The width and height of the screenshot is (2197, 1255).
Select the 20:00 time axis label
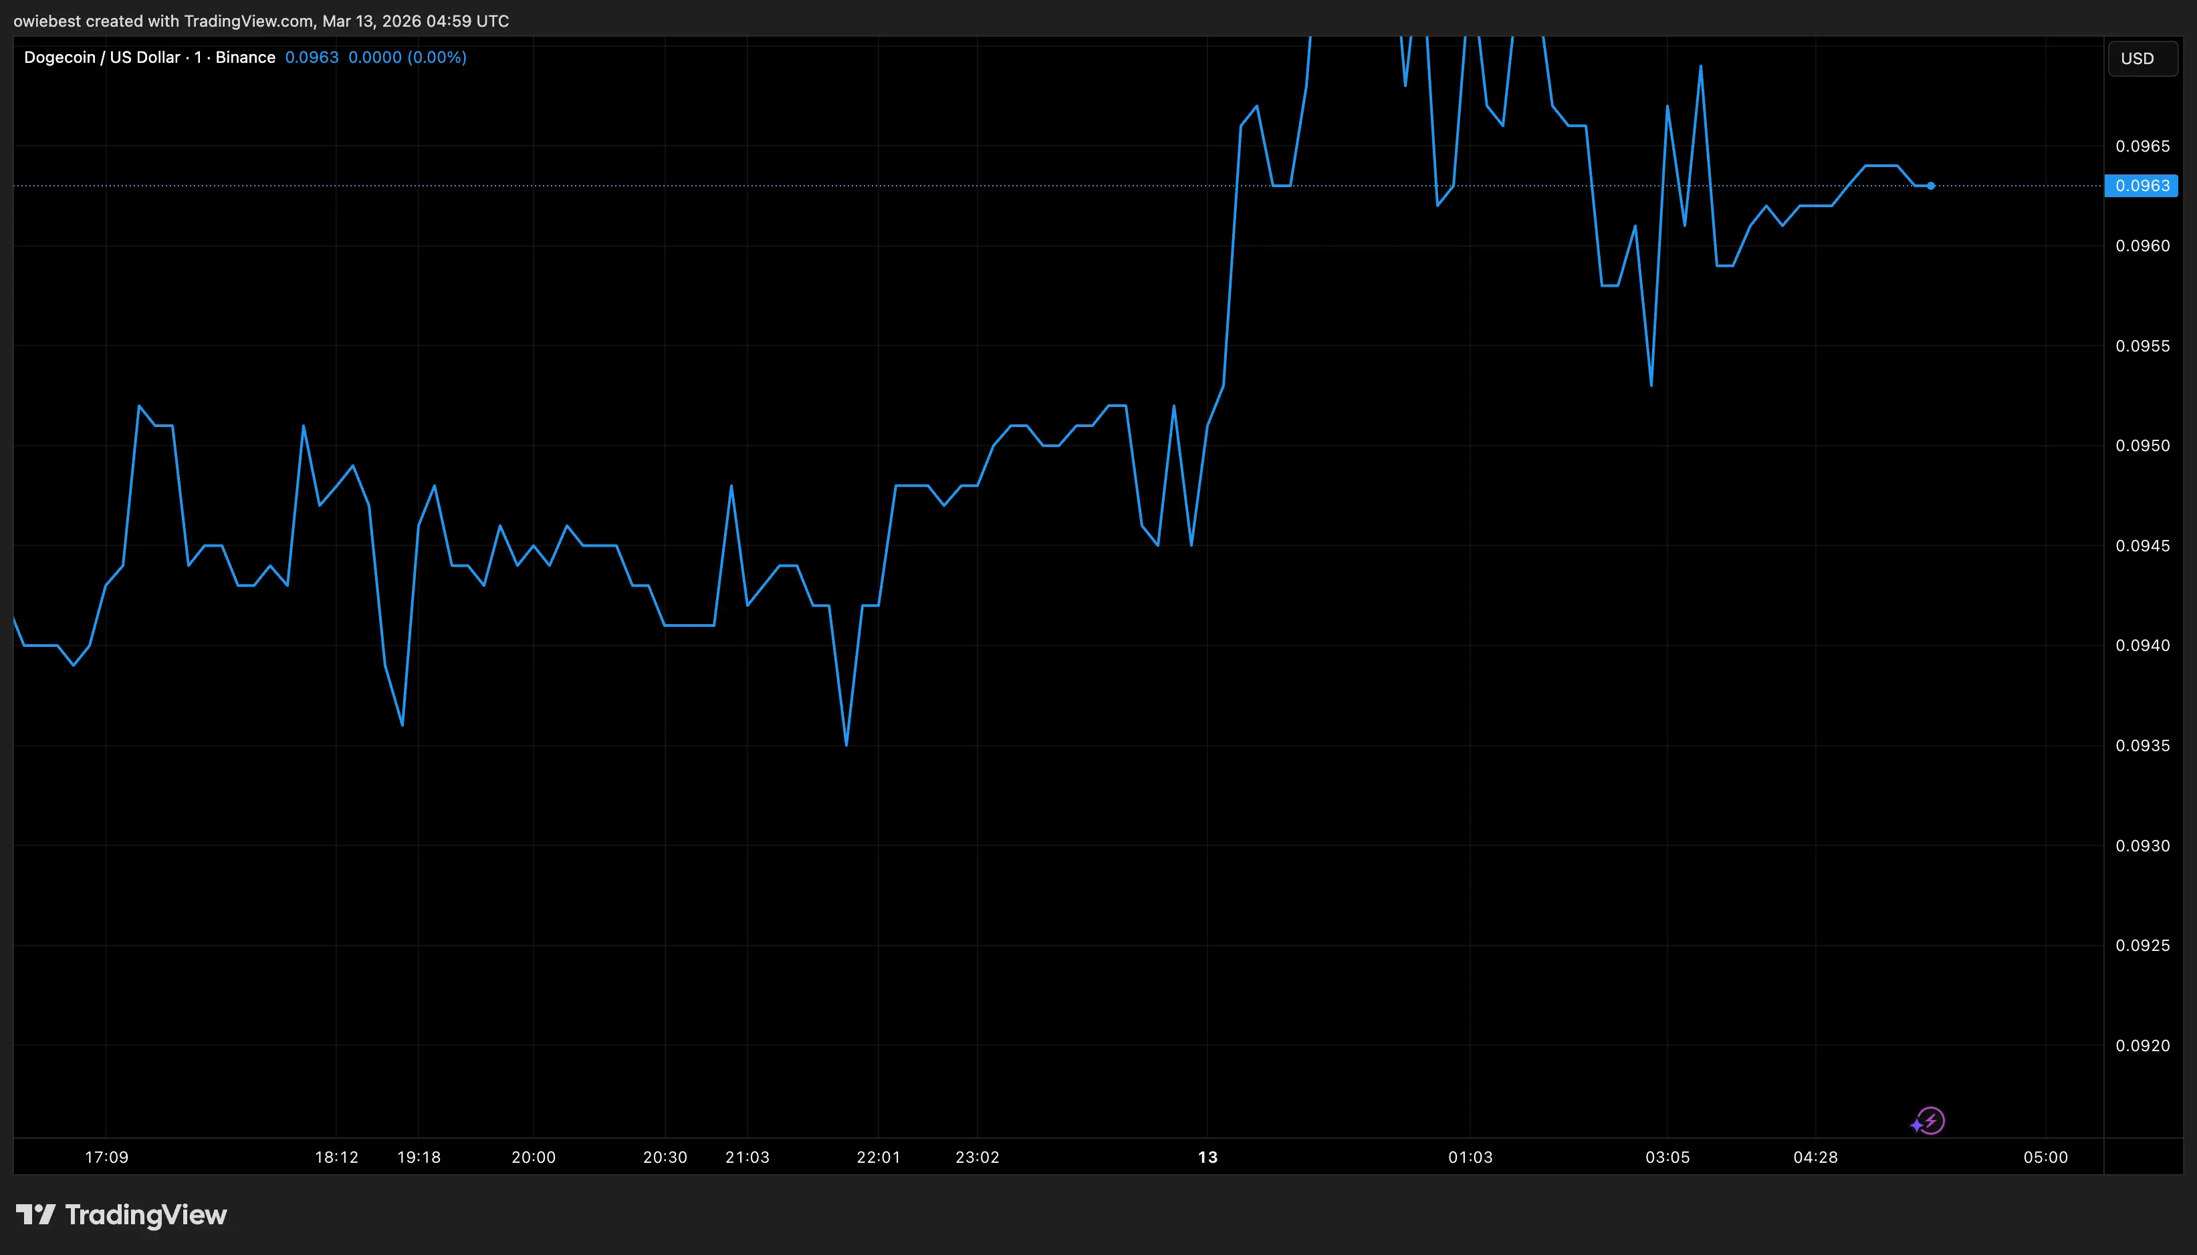pos(533,1157)
